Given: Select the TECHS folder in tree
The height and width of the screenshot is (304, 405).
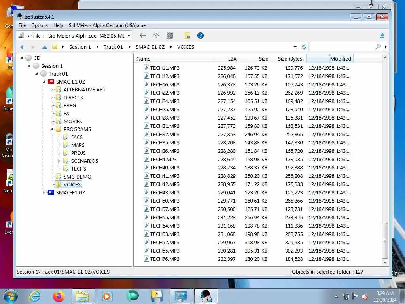Looking at the screenshot, I should click(79, 169).
